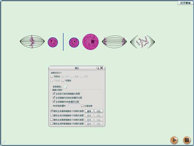Select the metaphase spindle cell image
Screen dimensions: 194x146
[32, 42]
